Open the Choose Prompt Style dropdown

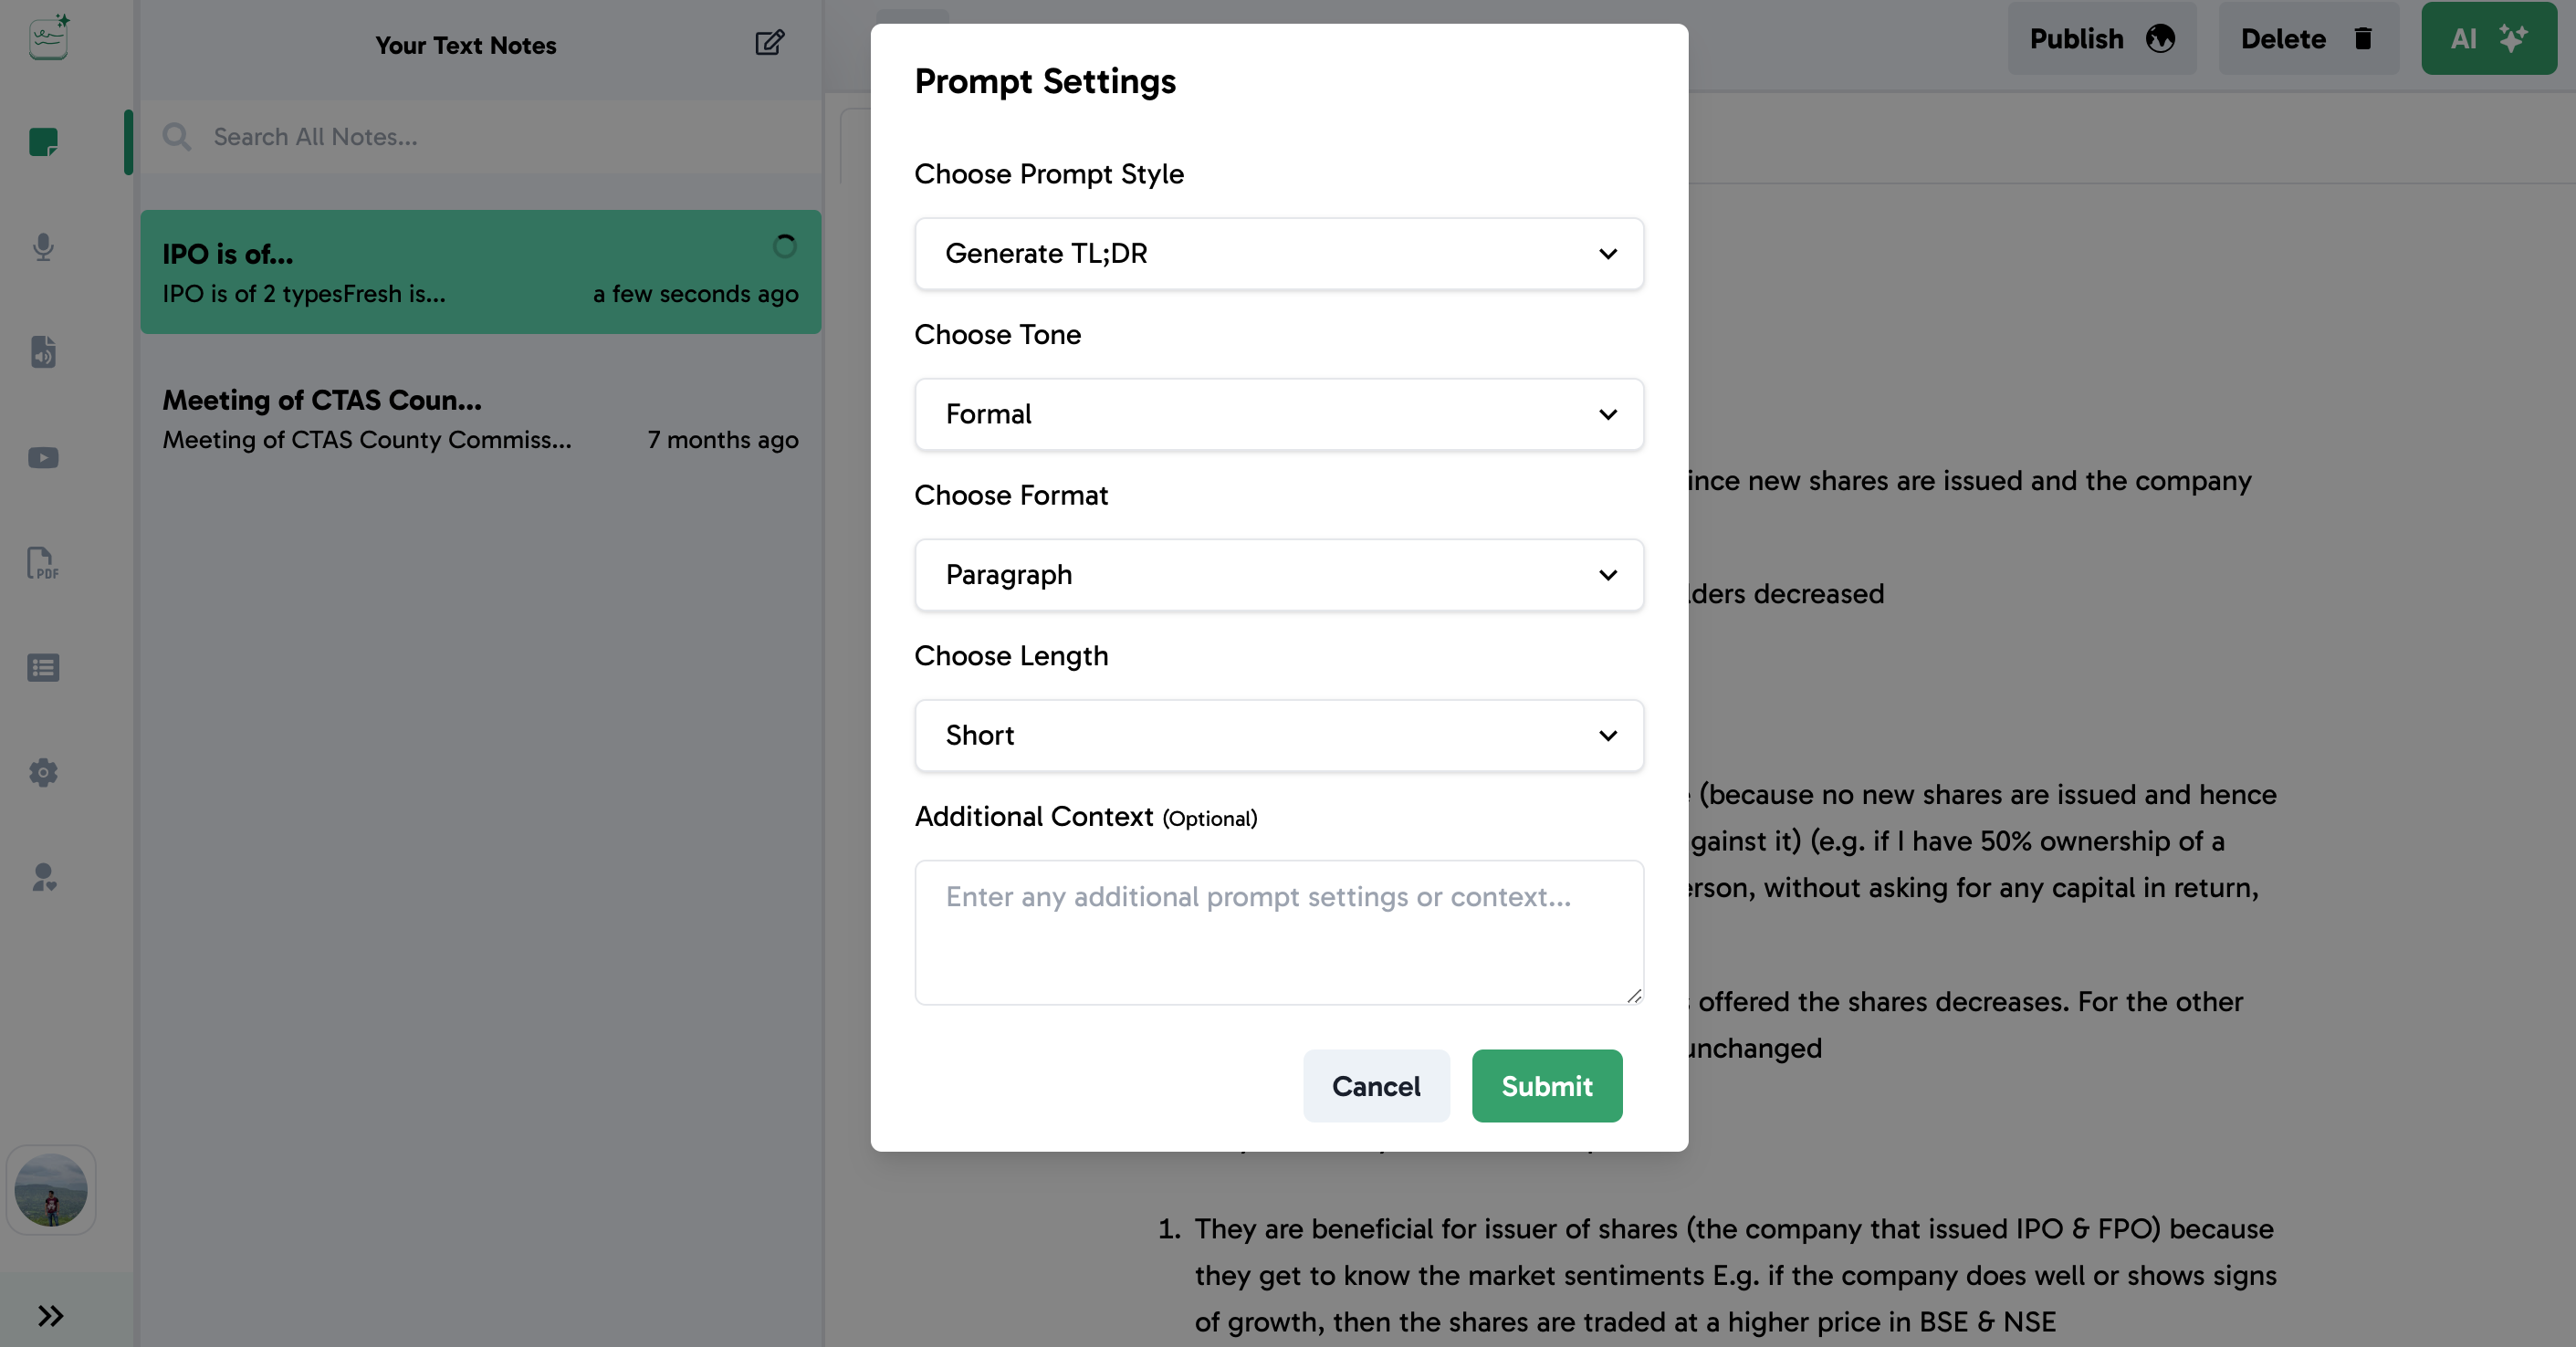(x=1278, y=254)
